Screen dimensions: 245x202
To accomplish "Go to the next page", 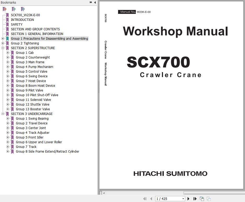I will [188, 199].
